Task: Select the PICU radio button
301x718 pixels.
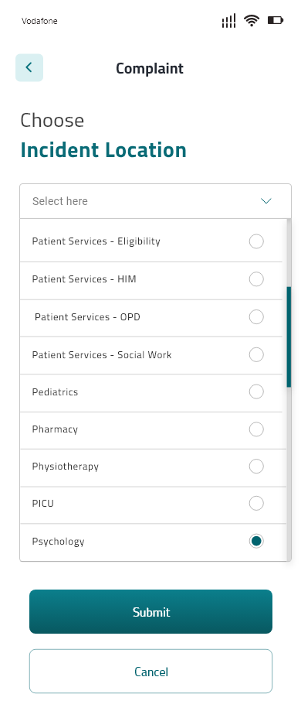Action: (256, 503)
